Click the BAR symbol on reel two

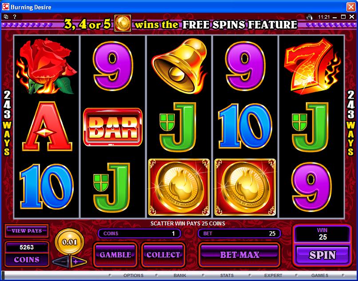click(113, 127)
